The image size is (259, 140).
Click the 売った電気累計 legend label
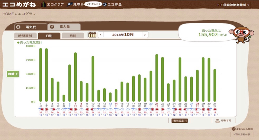point(30,43)
